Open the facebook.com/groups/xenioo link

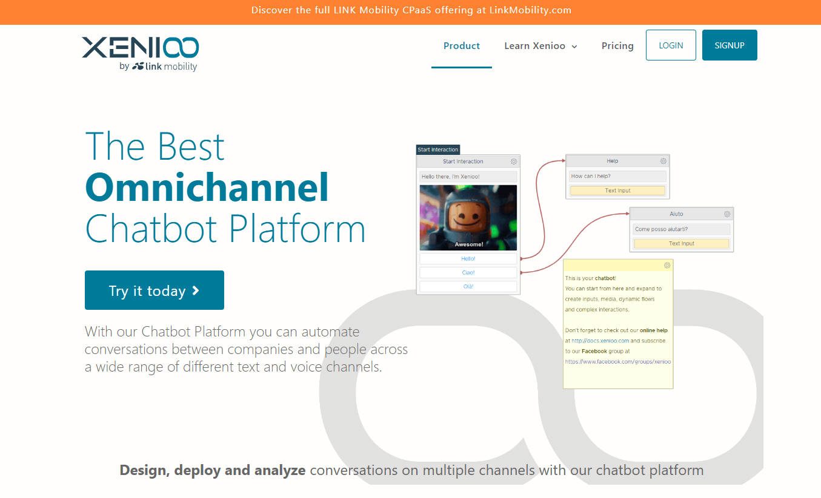click(x=618, y=361)
